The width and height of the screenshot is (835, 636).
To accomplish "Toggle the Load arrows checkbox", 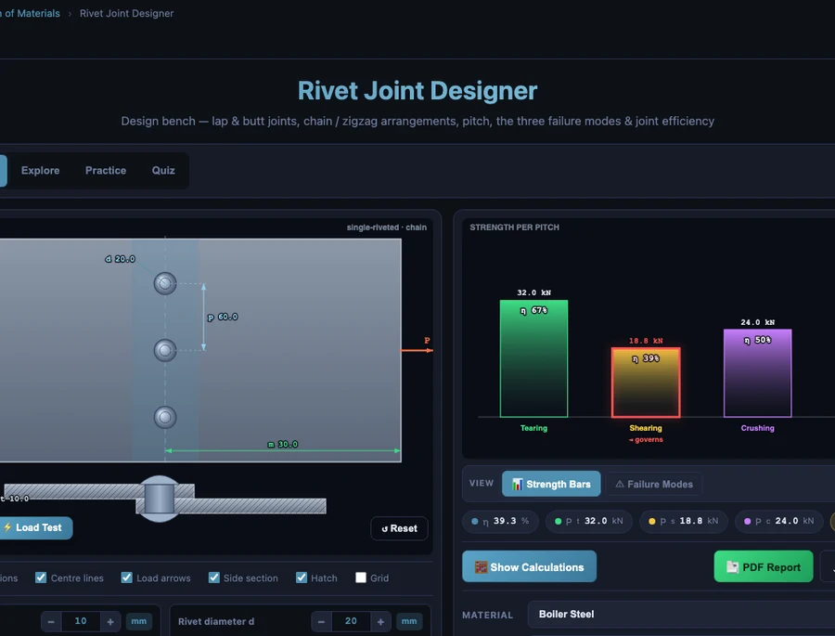I will point(127,578).
